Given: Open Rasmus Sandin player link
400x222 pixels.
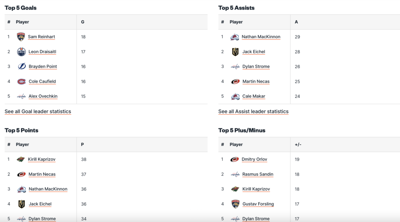Looking at the screenshot, I should pyautogui.click(x=258, y=174).
